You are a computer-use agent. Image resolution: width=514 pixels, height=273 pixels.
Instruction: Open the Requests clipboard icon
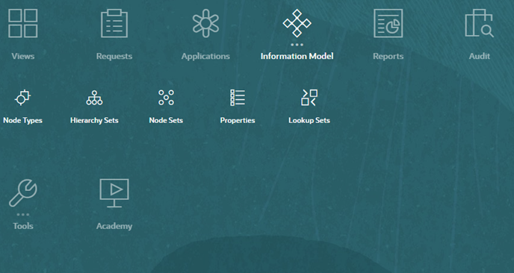tap(114, 23)
